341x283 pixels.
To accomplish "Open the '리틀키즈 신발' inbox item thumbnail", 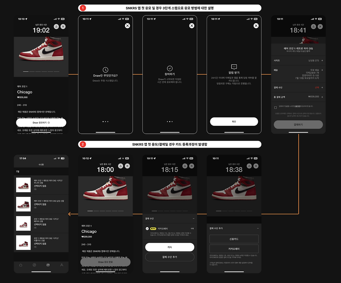I will point(23,242).
